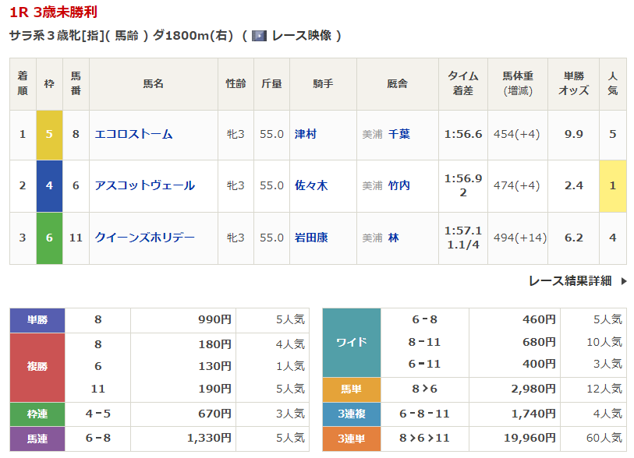This screenshot has width=634, height=458.
Task: Open the レース映像 link
Action: [x=301, y=36]
